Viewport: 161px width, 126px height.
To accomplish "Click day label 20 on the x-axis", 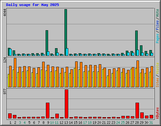I will (99, 123).
